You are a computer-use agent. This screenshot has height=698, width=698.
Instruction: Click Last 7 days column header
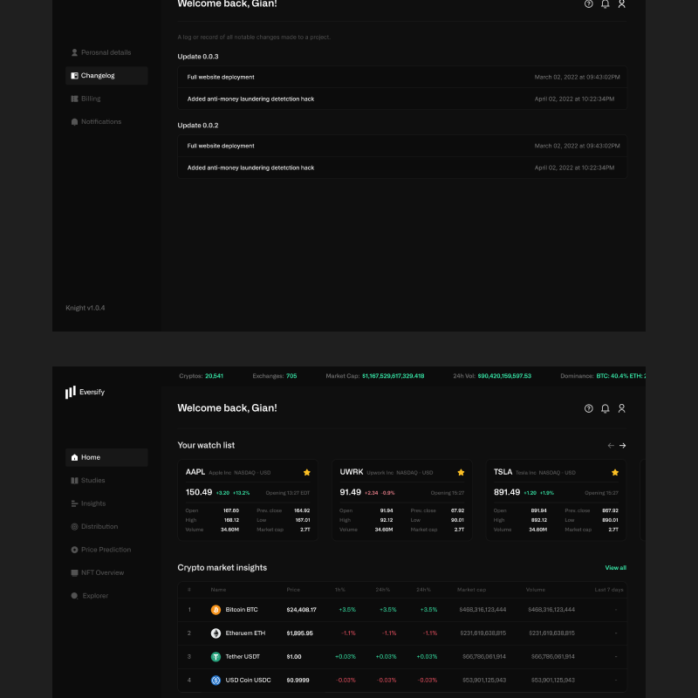click(609, 590)
